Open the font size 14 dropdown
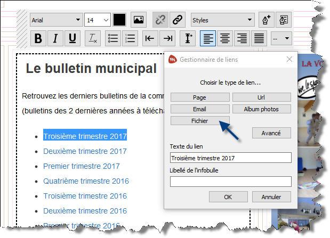The width and height of the screenshot is (330, 238). pyautogui.click(x=97, y=20)
